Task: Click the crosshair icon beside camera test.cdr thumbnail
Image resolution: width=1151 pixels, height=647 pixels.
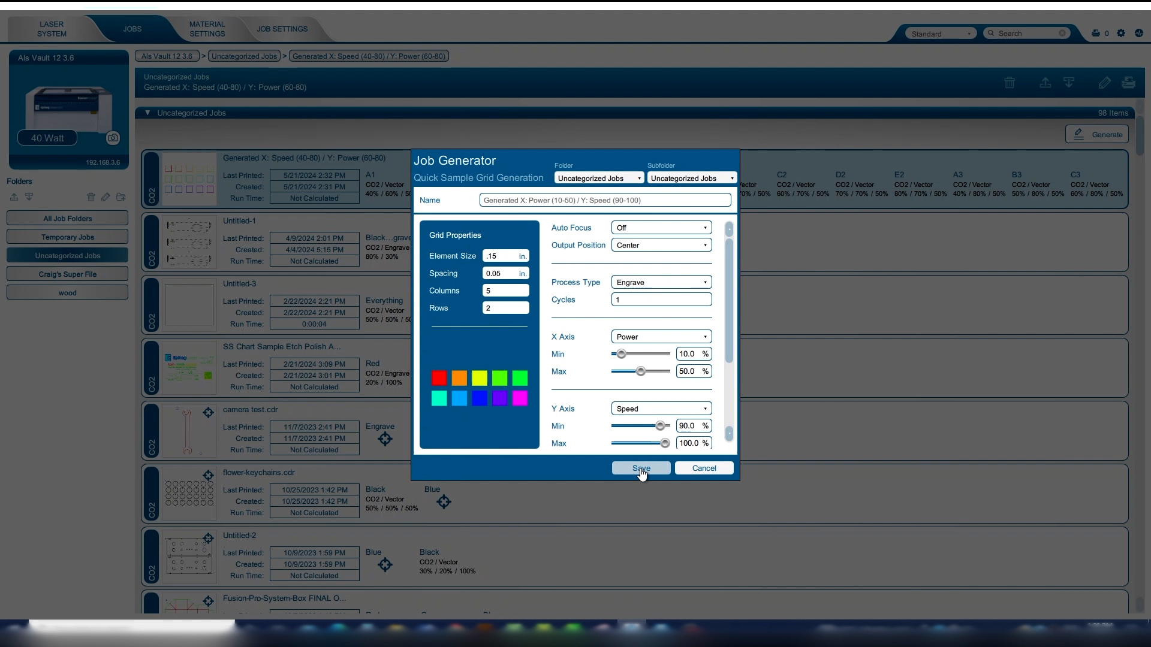Action: click(x=208, y=412)
